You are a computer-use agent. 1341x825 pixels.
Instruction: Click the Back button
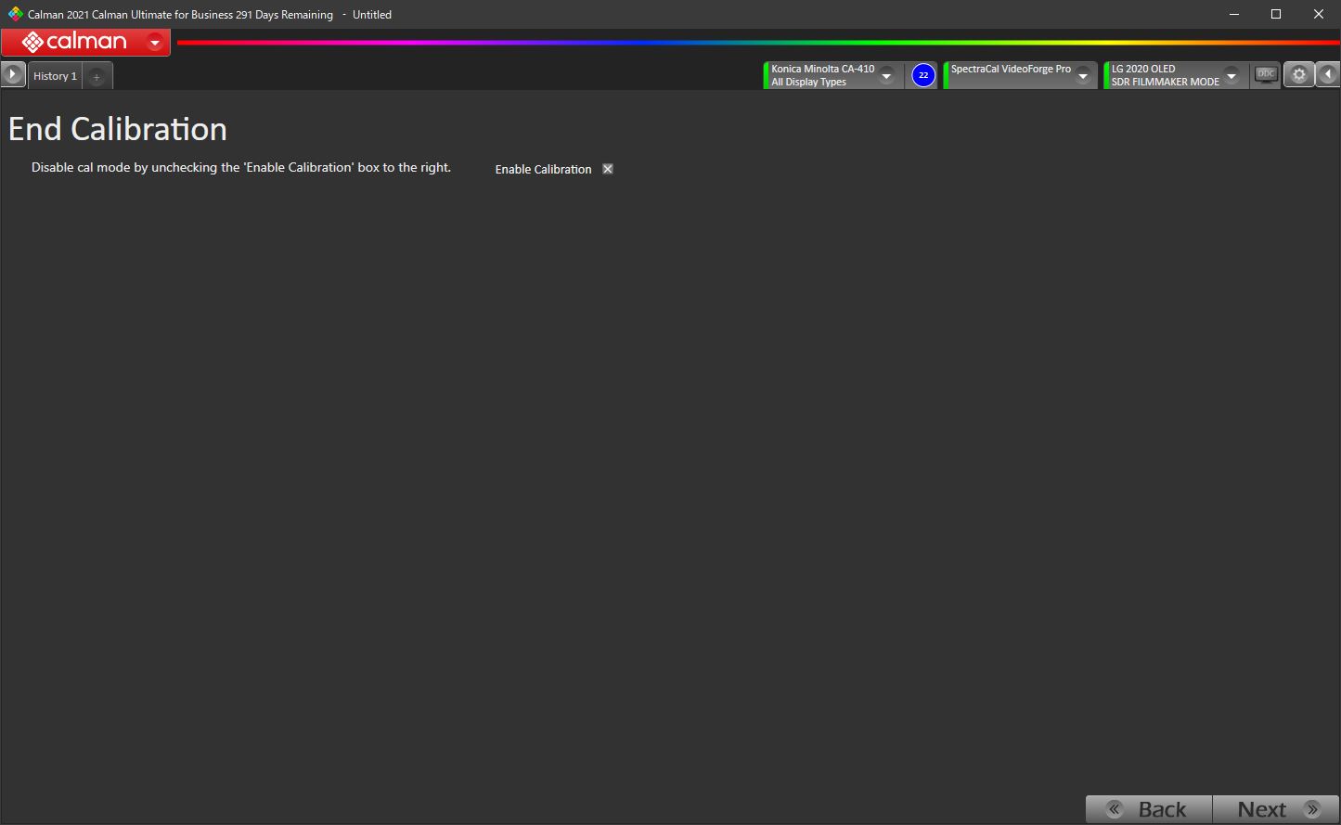pos(1149,809)
